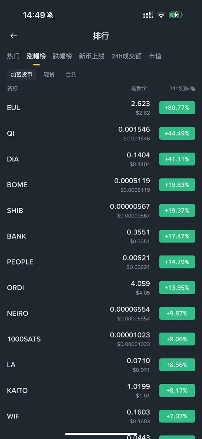Click the SHIB +19.37% change button
Viewport: 202px width, 439px height.
pyautogui.click(x=177, y=211)
